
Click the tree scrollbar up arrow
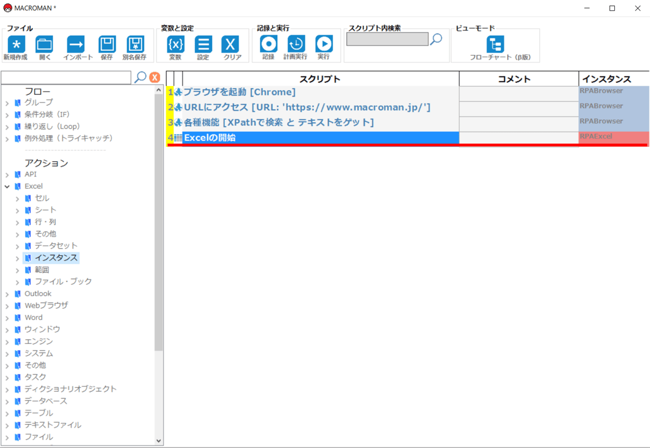pyautogui.click(x=159, y=90)
